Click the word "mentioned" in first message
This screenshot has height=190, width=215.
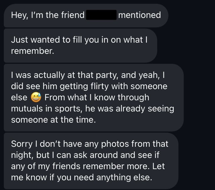pos(139,15)
